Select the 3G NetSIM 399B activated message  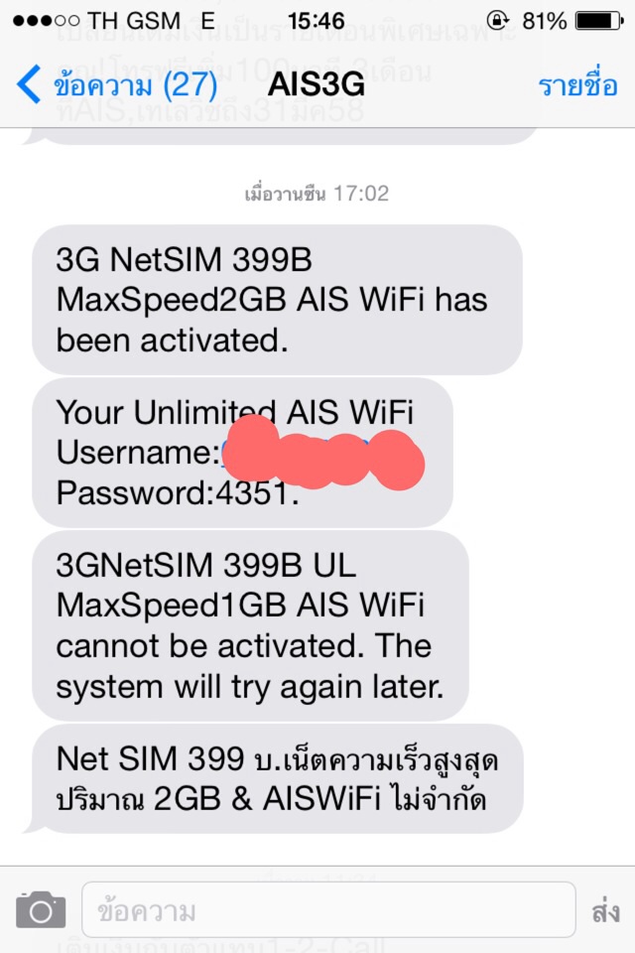coord(277,300)
